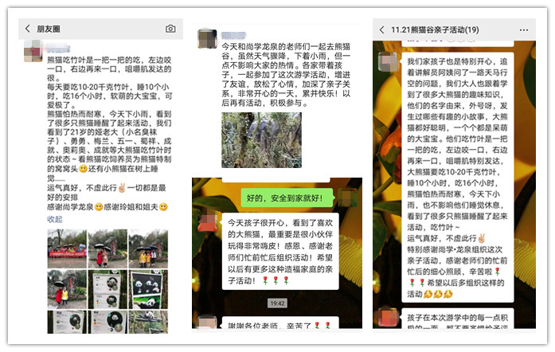Image resolution: width=555 pixels, height=352 pixels.
Task: Open the group photo with red banner
Action: tap(66, 248)
